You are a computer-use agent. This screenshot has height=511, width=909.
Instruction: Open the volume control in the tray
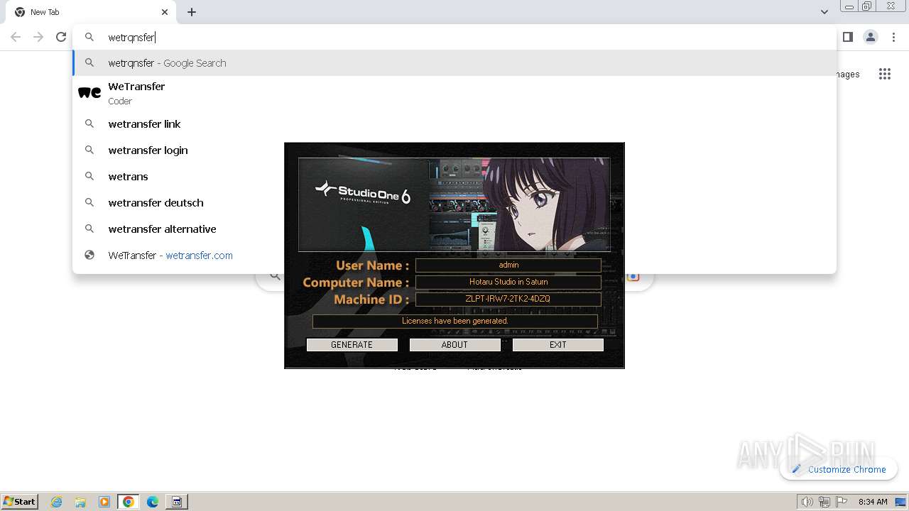click(807, 502)
